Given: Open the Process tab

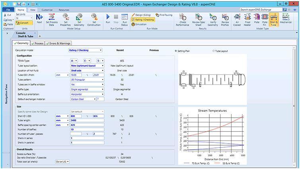Looking at the screenshot, I should [37, 43].
